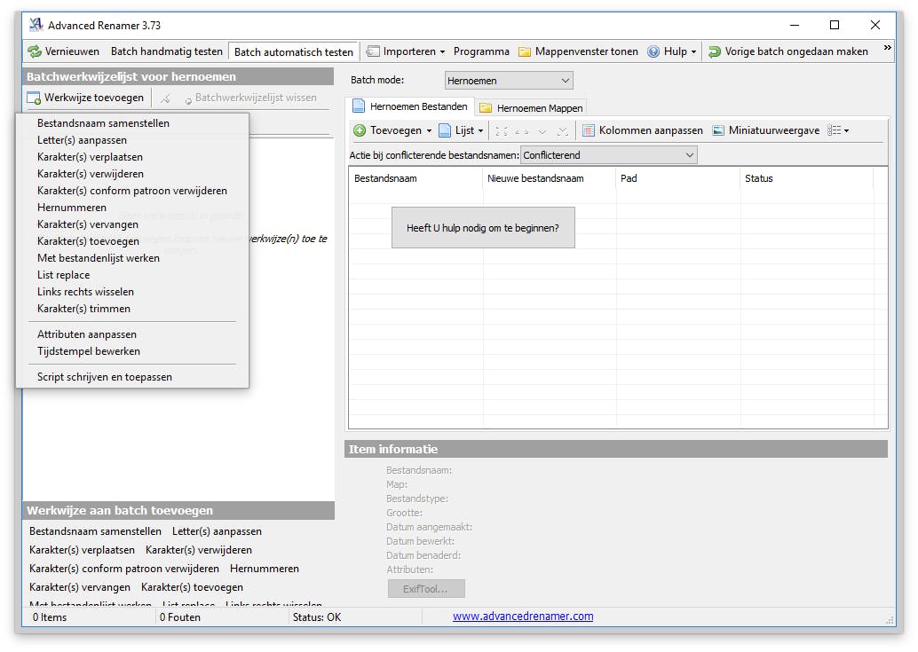Select List replace in the popup menu
This screenshot has height=652, width=918.
(132, 275)
